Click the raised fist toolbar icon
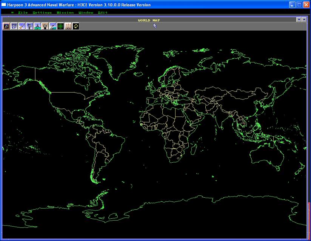This screenshot has height=241, width=311. [29, 26]
